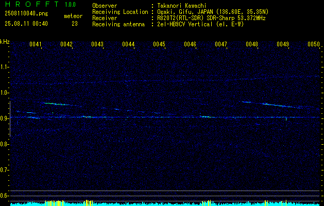This screenshot has width=324, height=206.
Task: Click the kHz axis unit label
Action: [5, 42]
